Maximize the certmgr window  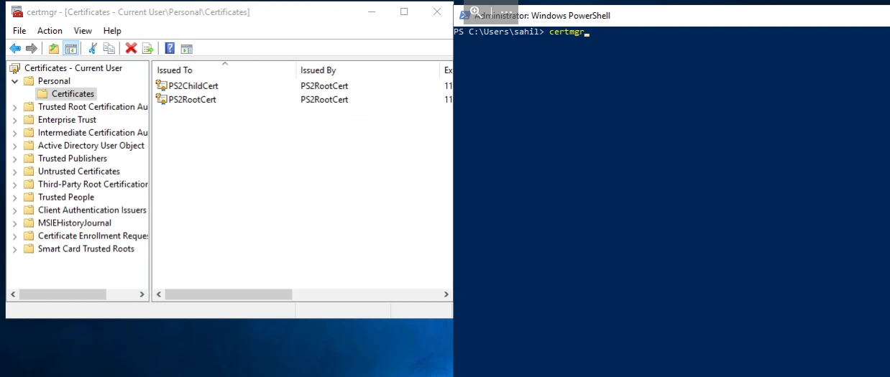tap(404, 11)
